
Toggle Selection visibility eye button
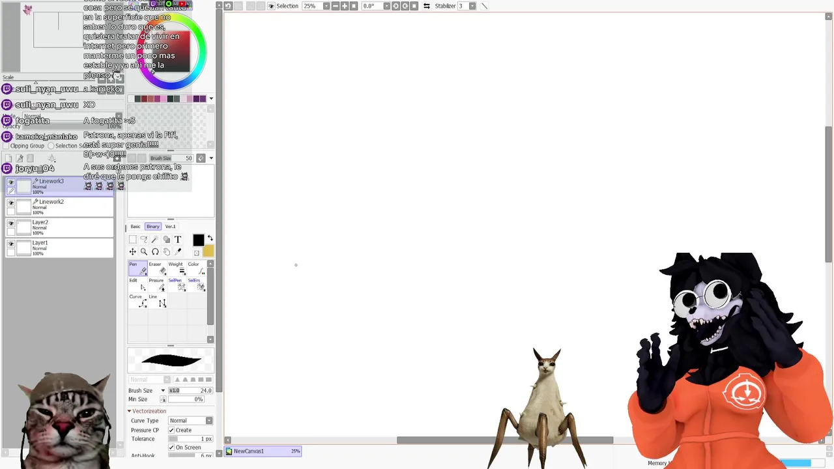[x=272, y=6]
